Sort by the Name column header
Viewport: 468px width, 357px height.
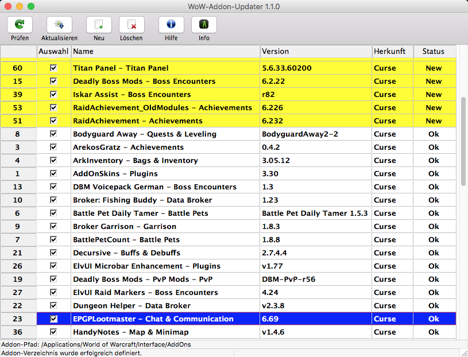165,51
